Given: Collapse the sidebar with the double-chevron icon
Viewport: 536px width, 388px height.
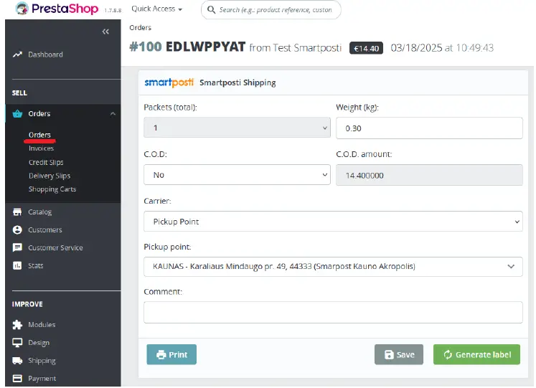Looking at the screenshot, I should click(x=105, y=32).
